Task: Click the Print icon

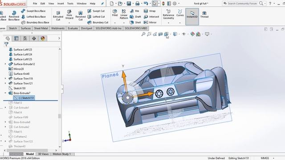Action: point(138,4)
